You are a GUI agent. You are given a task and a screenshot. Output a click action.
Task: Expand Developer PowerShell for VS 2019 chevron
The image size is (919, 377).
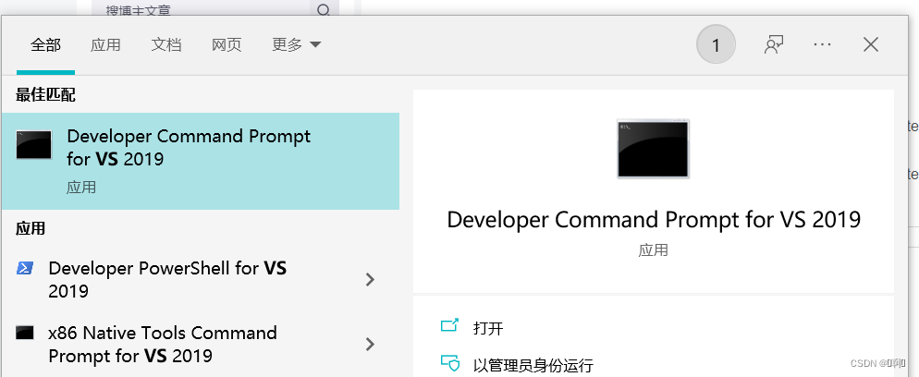click(370, 280)
